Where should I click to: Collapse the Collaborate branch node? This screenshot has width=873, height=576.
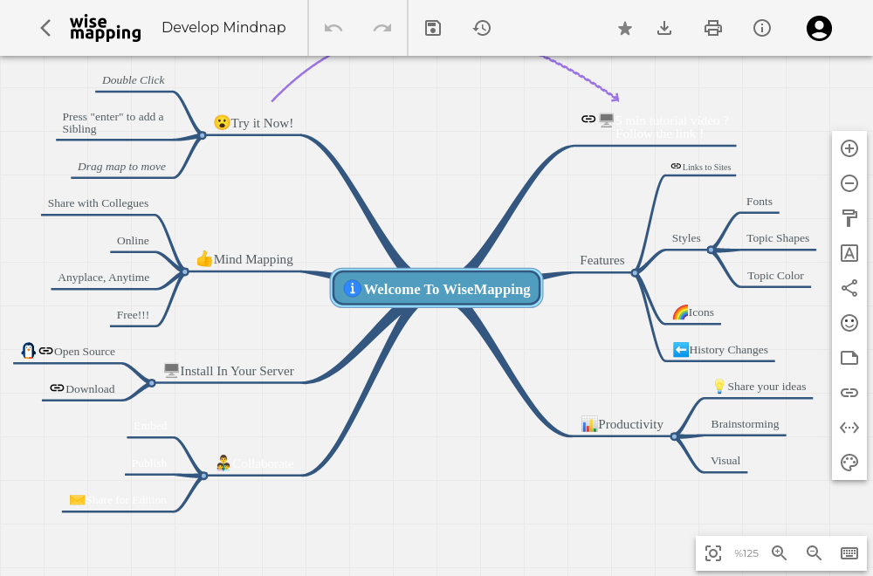[203, 476]
